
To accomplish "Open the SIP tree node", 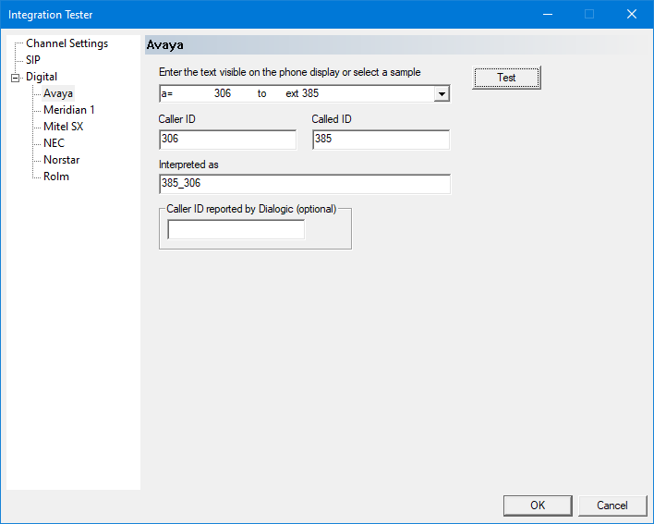I will 33,60.
